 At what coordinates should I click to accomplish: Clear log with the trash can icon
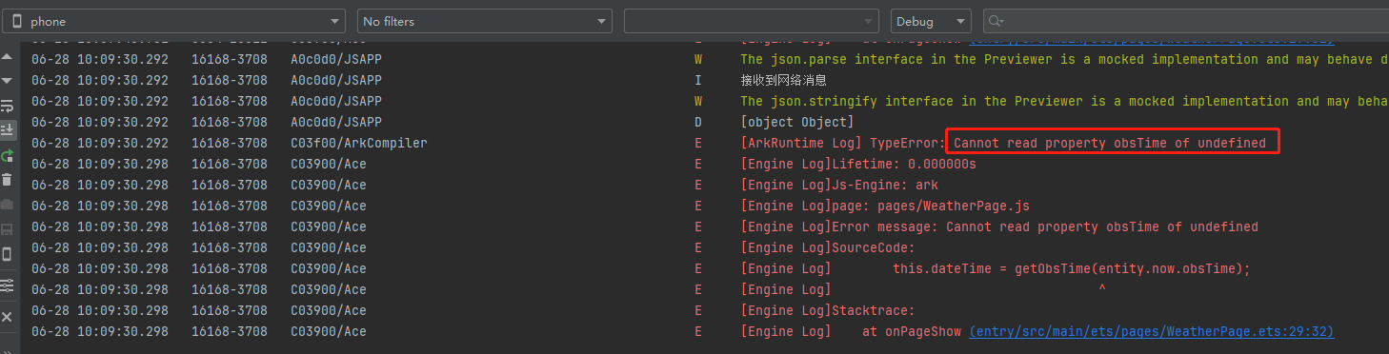pos(7,180)
